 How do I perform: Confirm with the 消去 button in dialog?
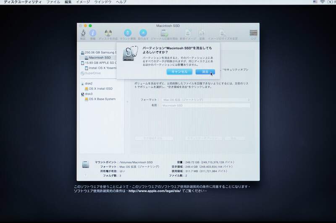click(205, 72)
